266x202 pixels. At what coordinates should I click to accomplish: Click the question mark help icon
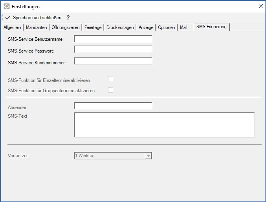[68, 18]
